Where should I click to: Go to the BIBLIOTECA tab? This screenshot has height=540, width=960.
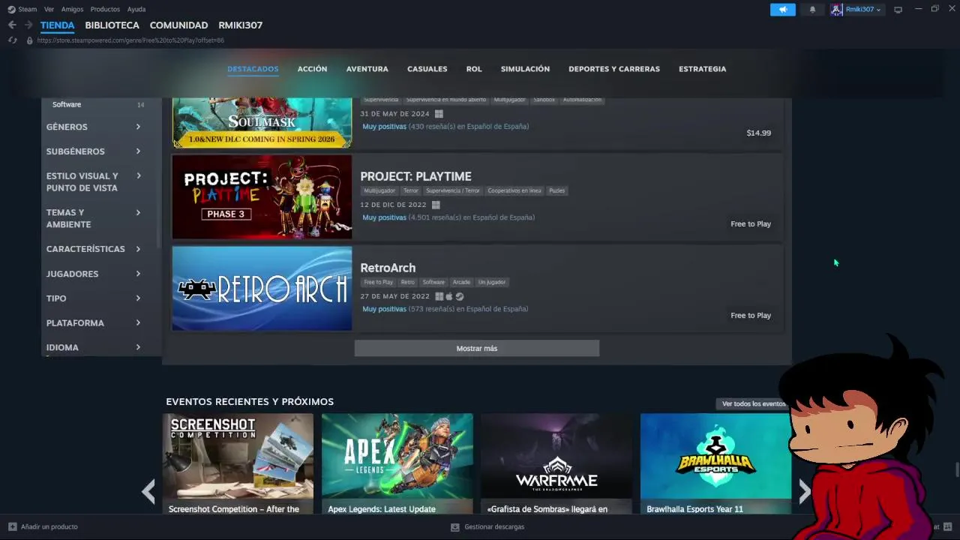tap(112, 25)
